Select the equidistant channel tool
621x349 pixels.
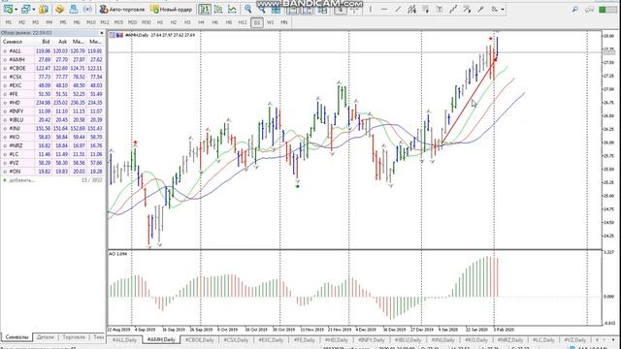411,9
